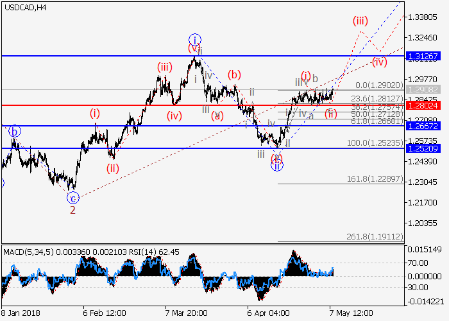Click the 100.0 (1.25235) Fibonacci level label
This screenshot has height=321, width=449.
pyautogui.click(x=381, y=143)
